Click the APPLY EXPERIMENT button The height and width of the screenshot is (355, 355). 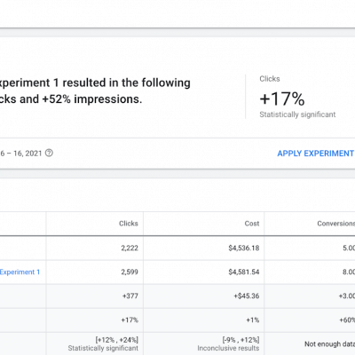click(x=315, y=154)
